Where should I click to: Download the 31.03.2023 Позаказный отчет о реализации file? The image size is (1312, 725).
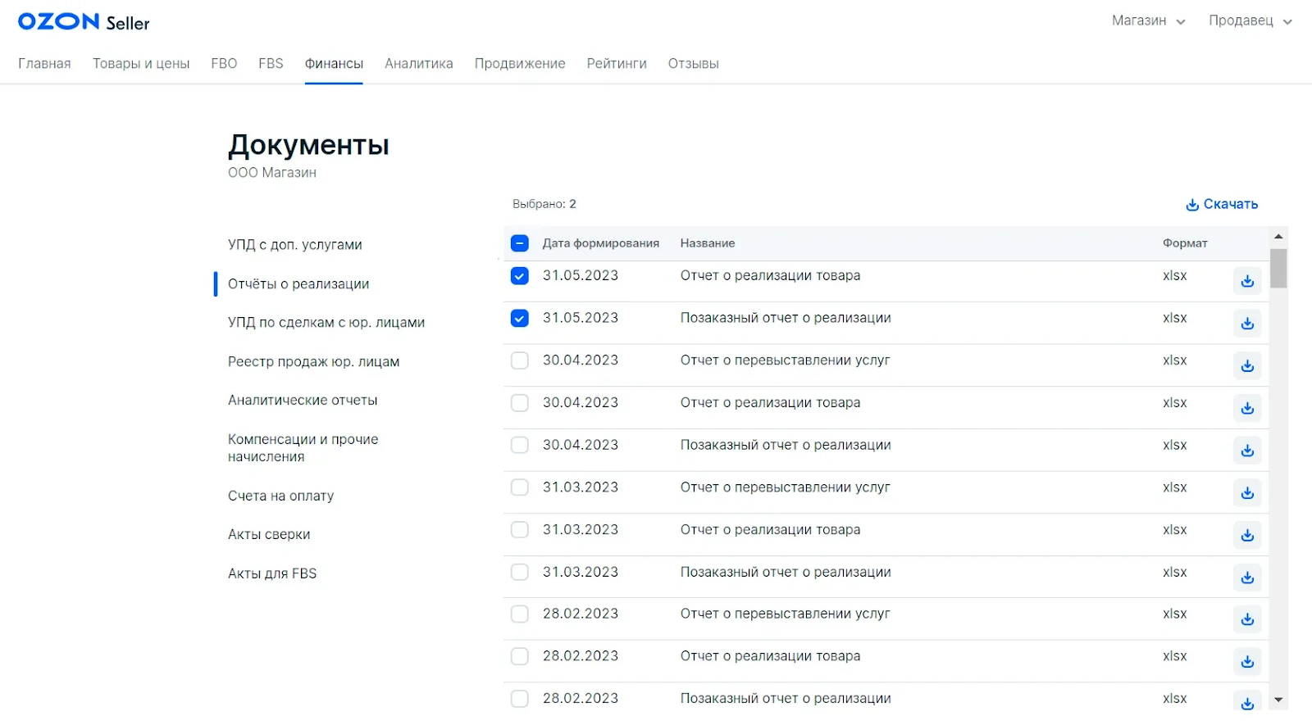pyautogui.click(x=1247, y=578)
